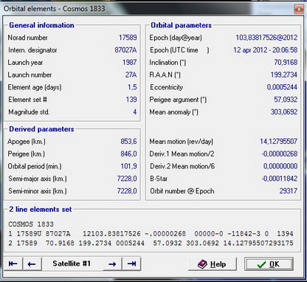Click Orbital period value 101,9
Viewport: 307px width, 282px height.
pos(128,166)
